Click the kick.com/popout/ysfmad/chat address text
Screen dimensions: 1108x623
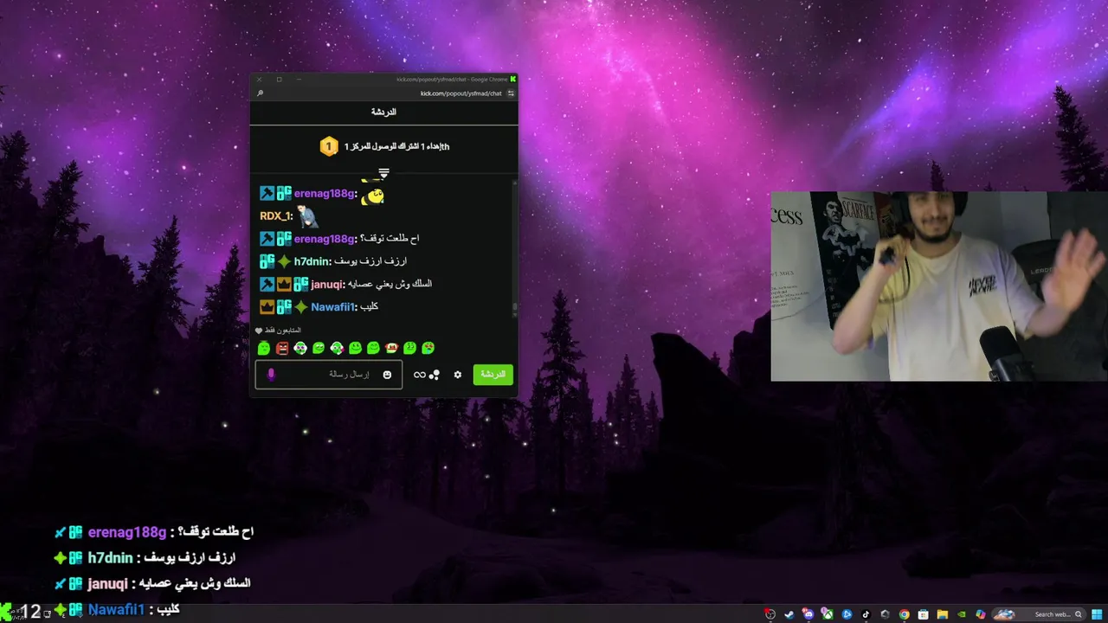click(461, 93)
